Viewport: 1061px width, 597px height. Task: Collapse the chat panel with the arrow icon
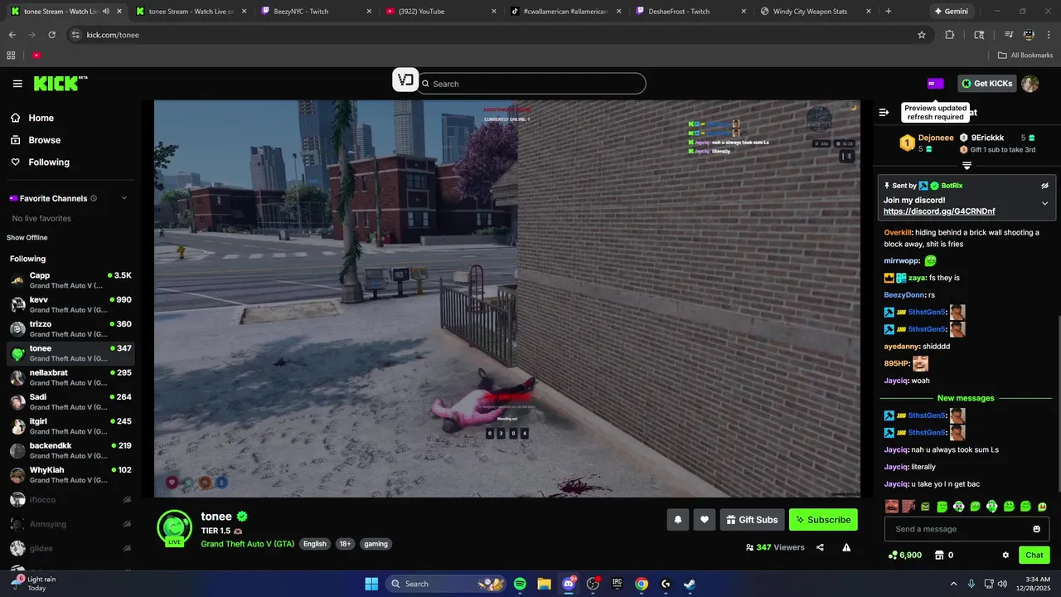point(884,112)
